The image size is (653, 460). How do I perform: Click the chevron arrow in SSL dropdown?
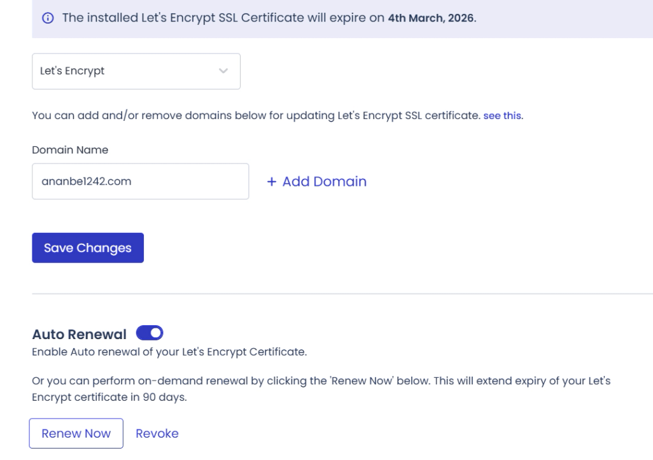coord(223,71)
